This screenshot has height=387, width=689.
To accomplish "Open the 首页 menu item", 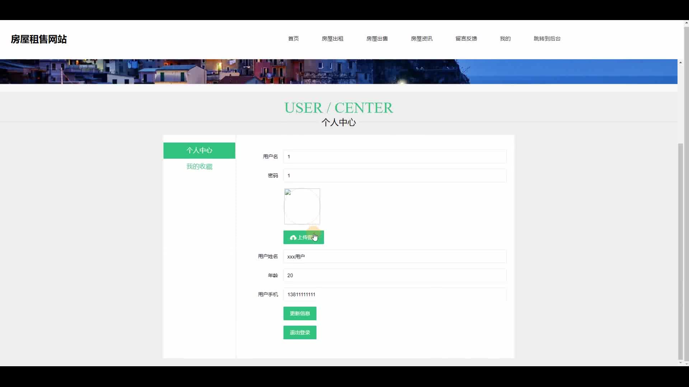I will click(293, 39).
